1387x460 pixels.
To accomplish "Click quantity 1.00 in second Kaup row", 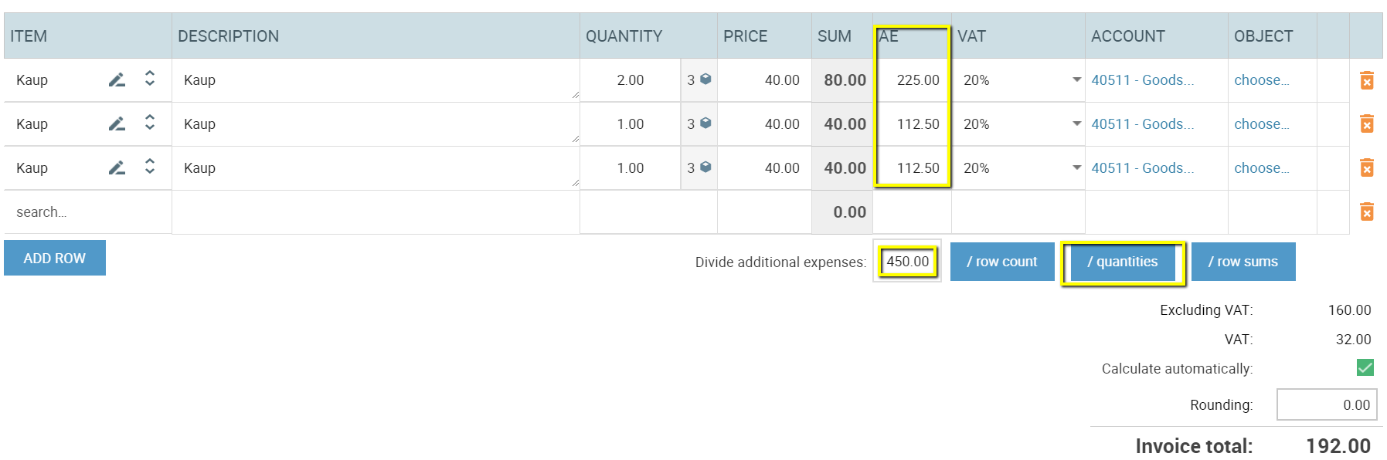I will click(631, 124).
